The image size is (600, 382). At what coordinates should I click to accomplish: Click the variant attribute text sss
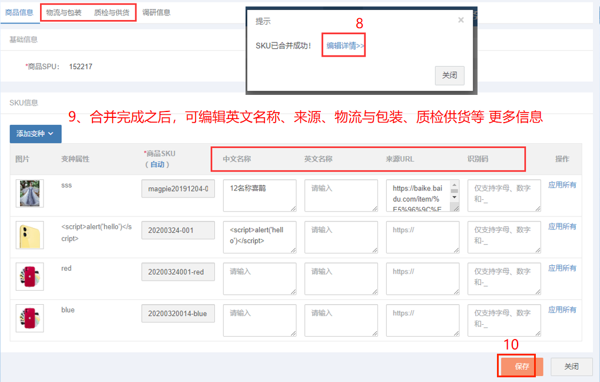67,185
